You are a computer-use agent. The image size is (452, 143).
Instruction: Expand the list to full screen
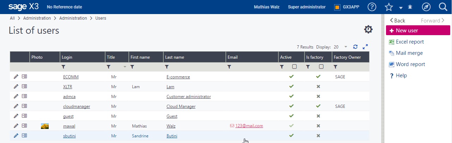(x=365, y=47)
